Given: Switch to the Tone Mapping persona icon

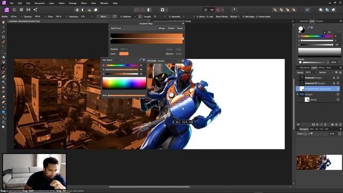Looking at the screenshot, I should [28, 10].
